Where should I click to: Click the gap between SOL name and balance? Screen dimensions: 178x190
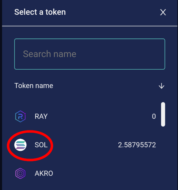coord(83,145)
